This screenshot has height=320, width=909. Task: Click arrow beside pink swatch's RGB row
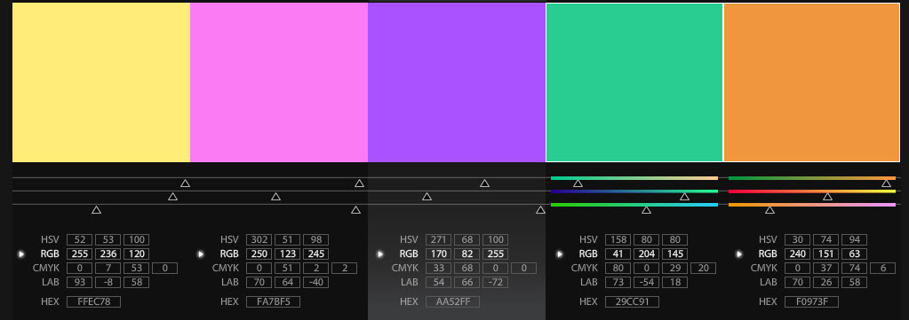(201, 254)
